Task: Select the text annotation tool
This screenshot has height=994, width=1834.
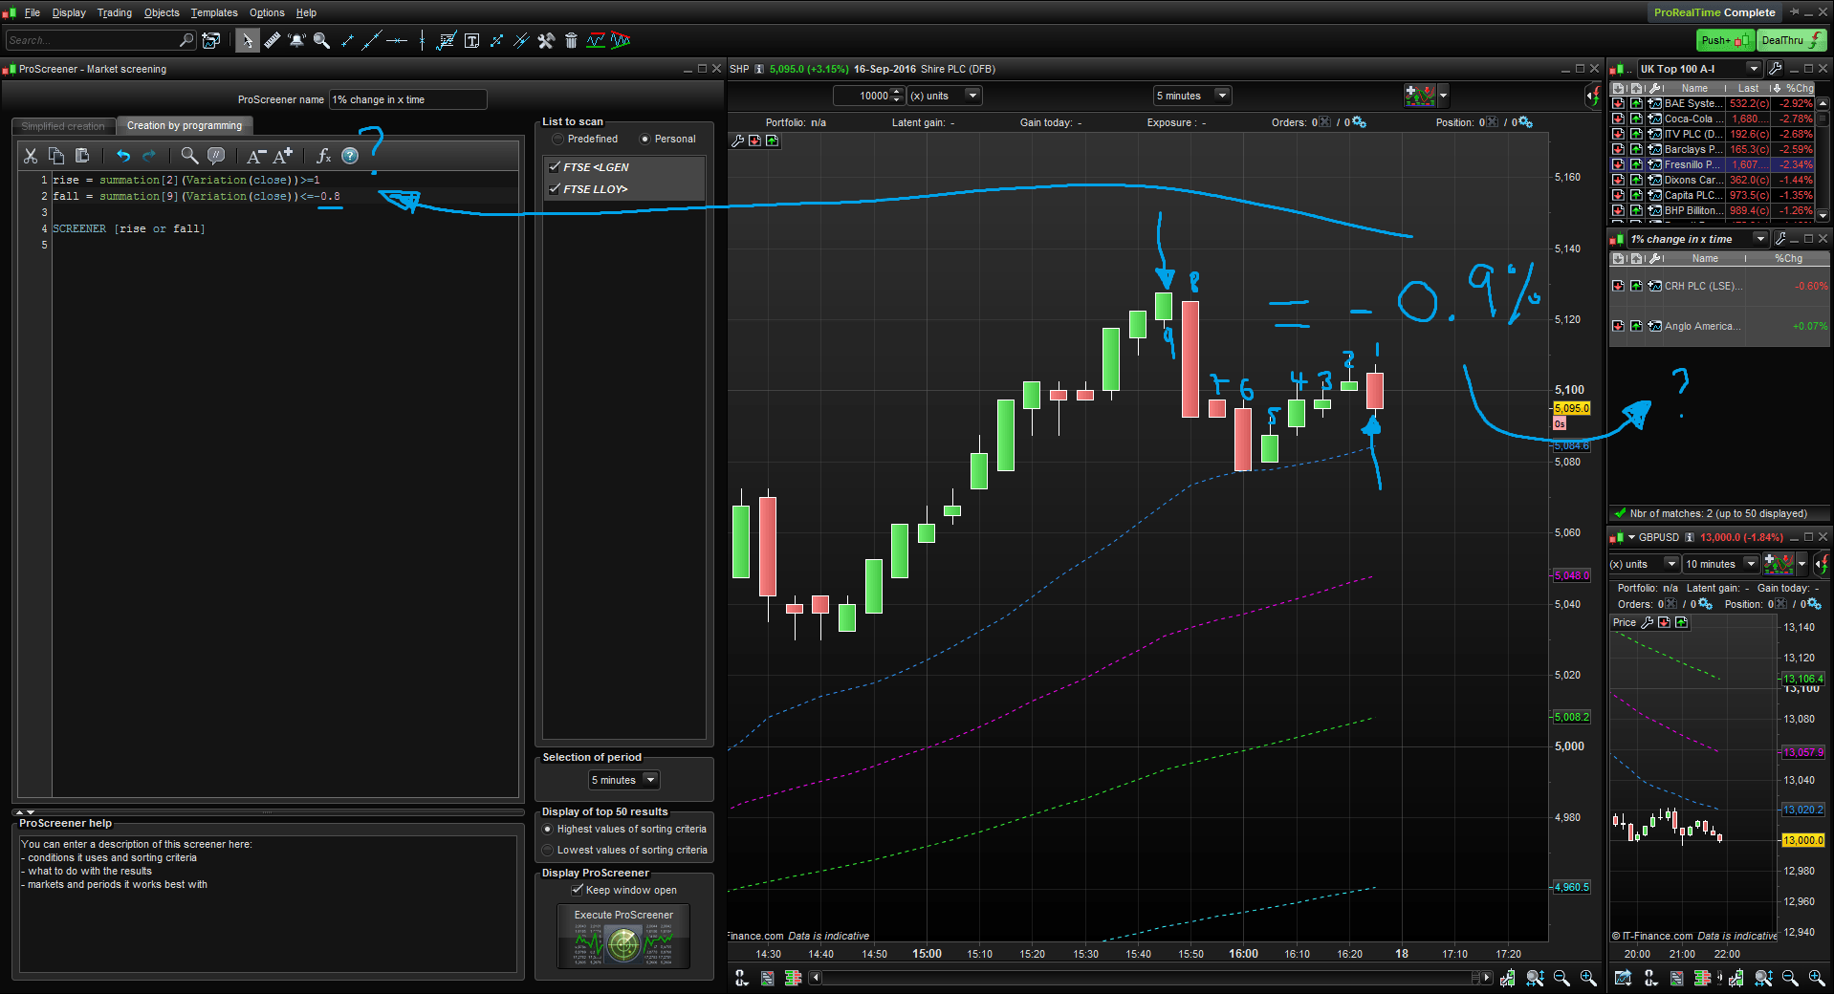Action: [471, 40]
